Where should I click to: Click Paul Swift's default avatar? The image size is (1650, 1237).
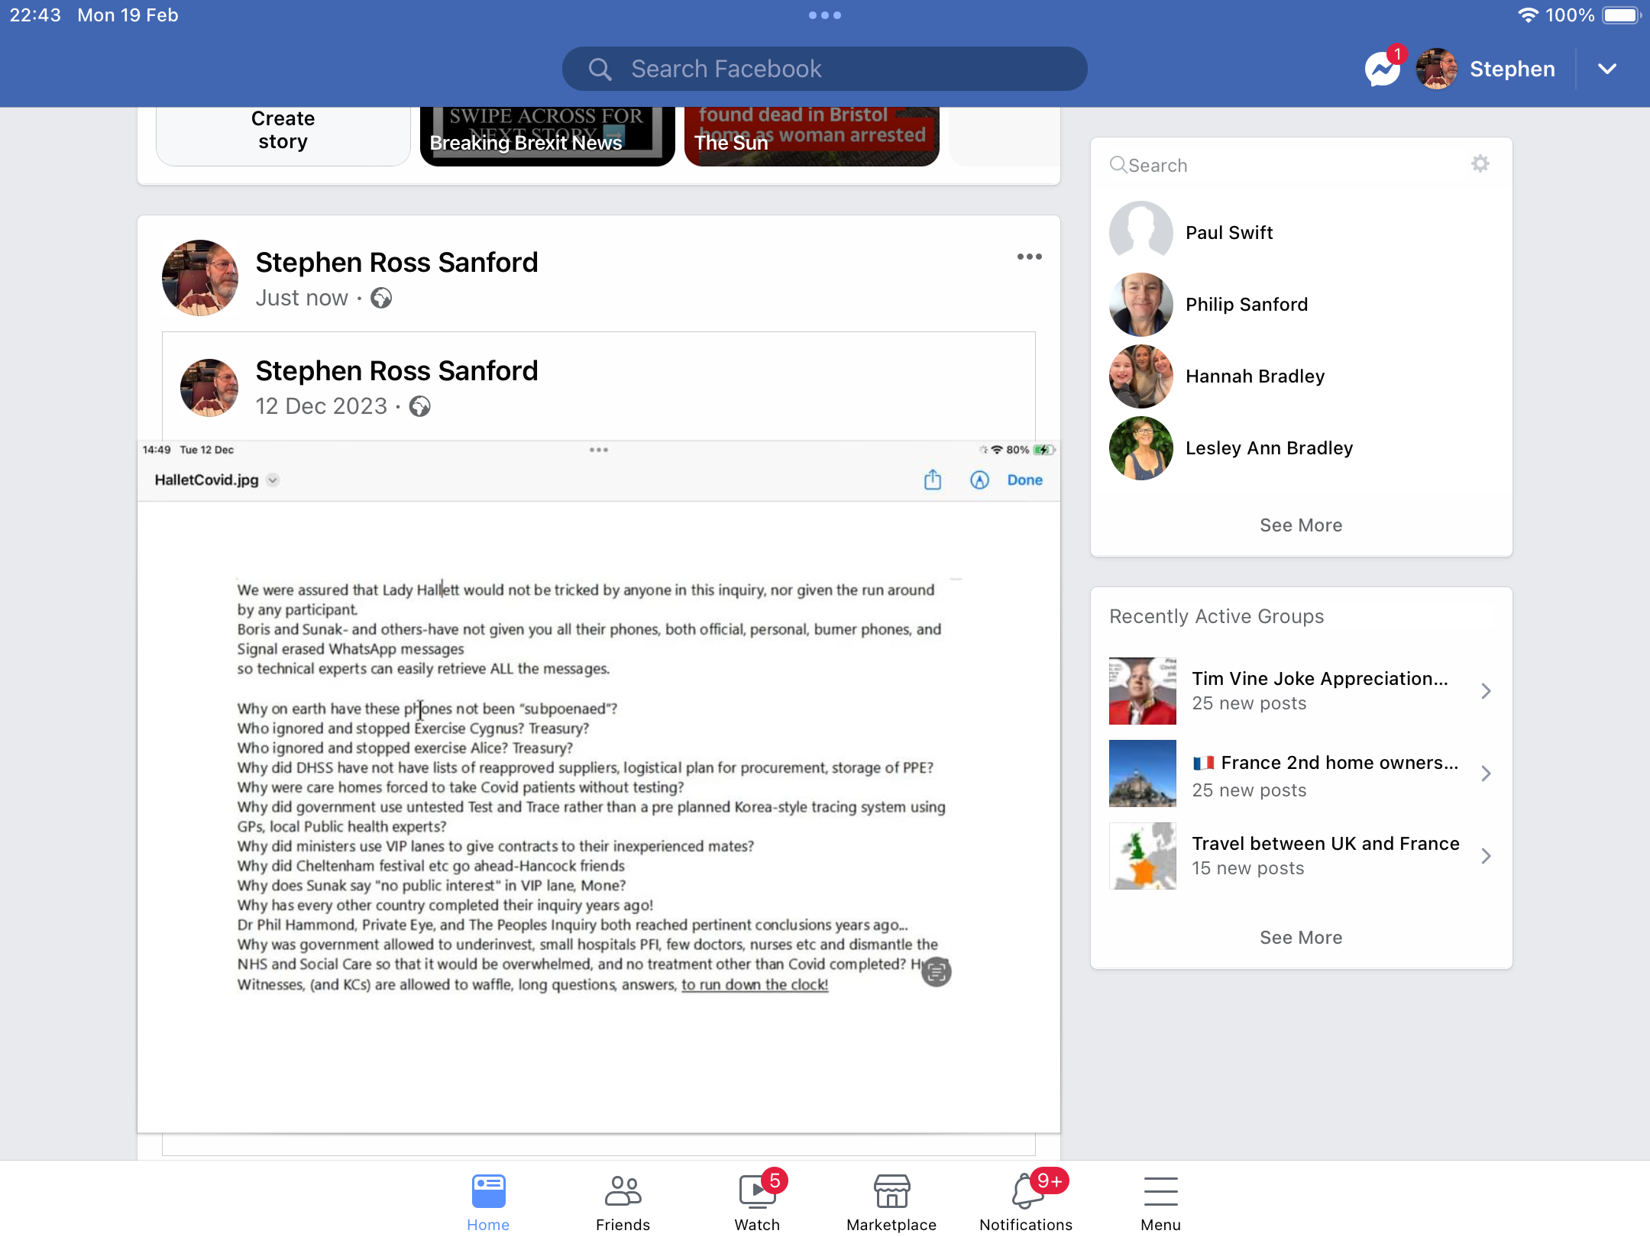point(1141,233)
